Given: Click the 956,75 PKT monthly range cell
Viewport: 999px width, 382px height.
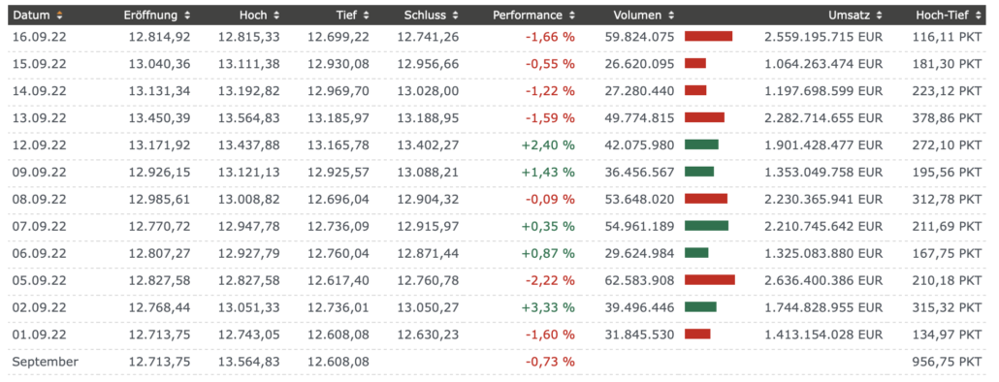Looking at the screenshot, I should pos(943,362).
